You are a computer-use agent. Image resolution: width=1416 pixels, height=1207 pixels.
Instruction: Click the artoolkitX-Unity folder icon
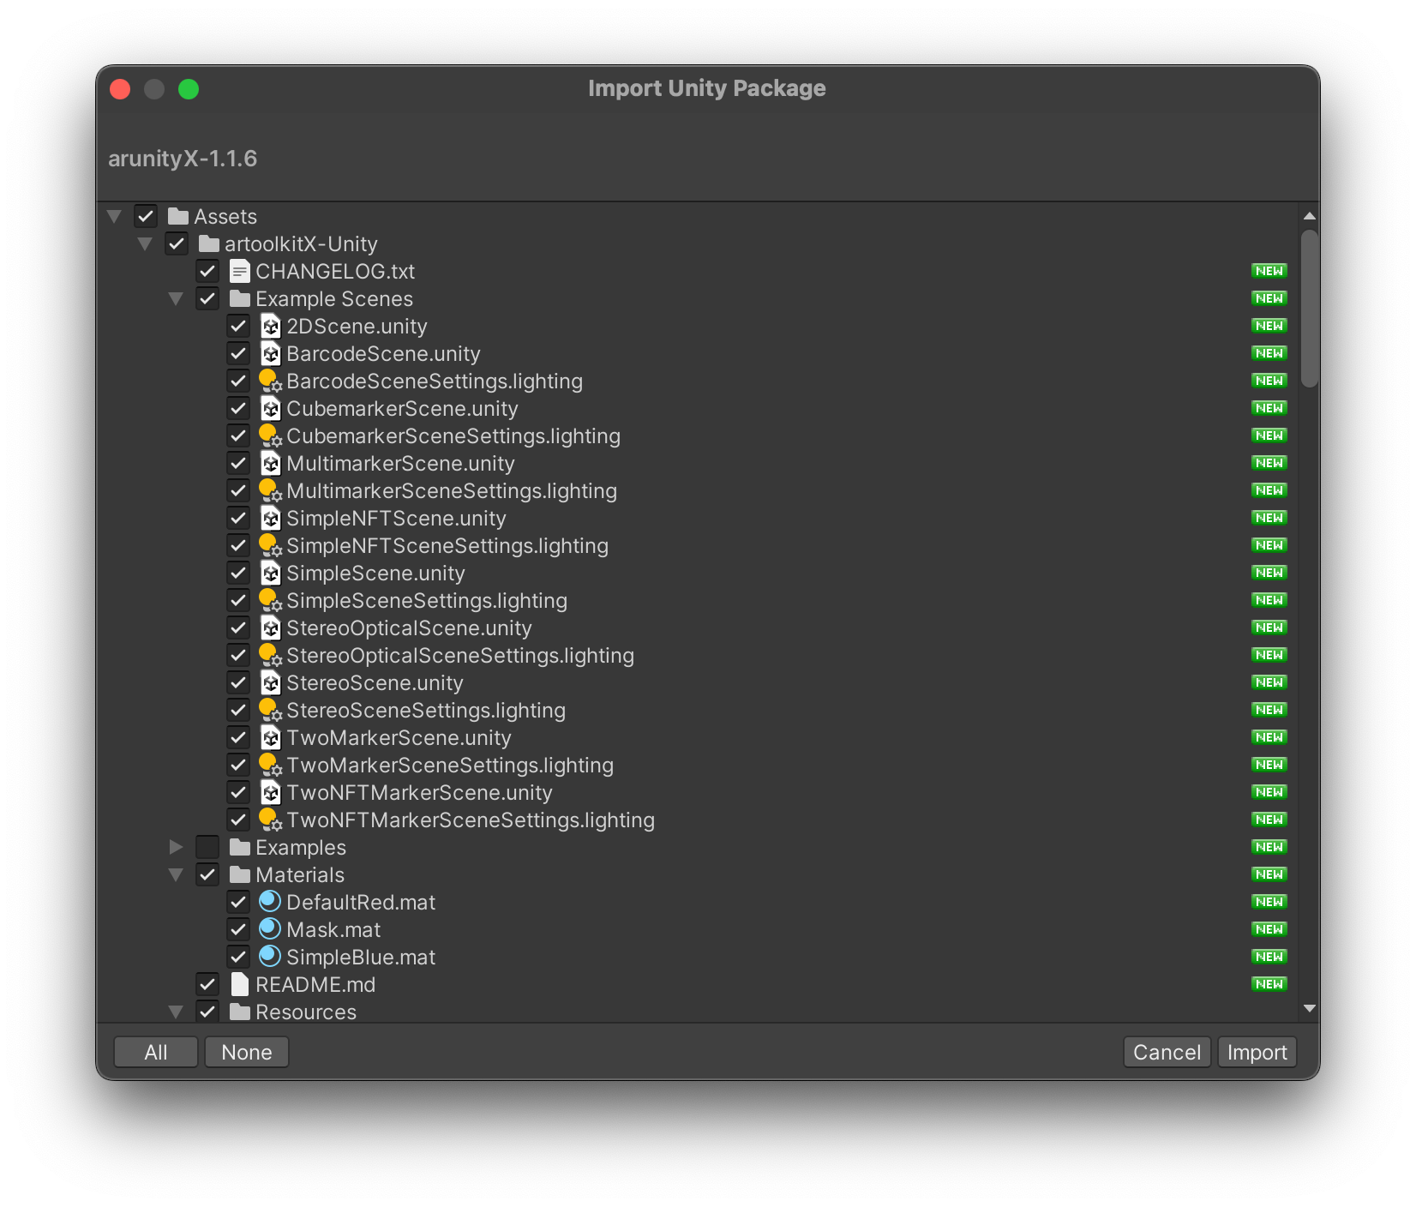click(209, 243)
